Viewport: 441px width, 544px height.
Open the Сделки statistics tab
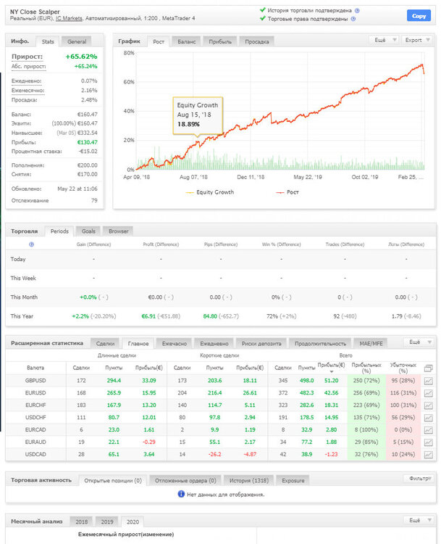click(x=105, y=344)
